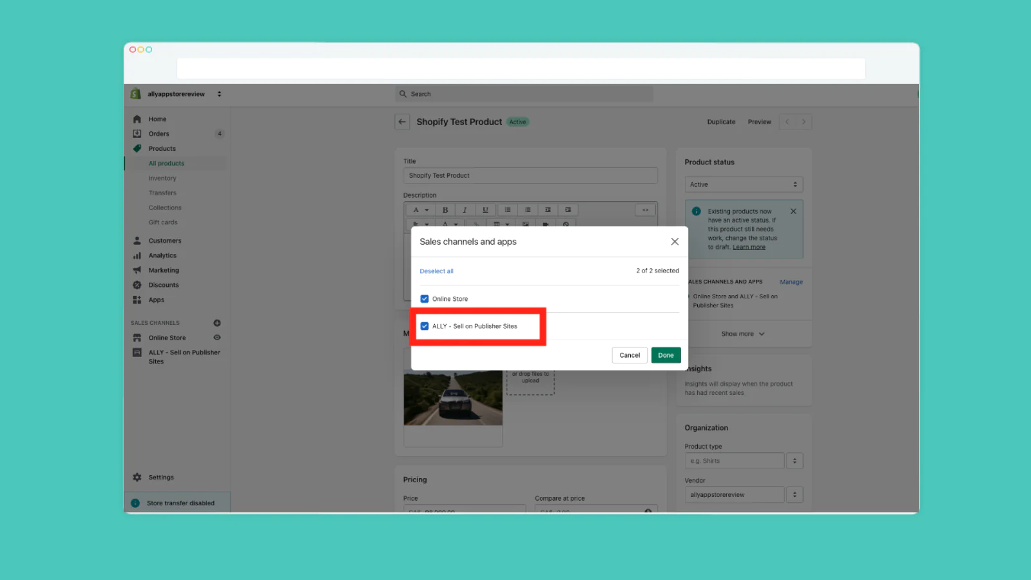Close the Sales channels and apps dialog

tap(675, 242)
